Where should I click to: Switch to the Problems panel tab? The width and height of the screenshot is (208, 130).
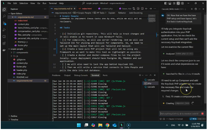pyautogui.click(x=56, y=75)
